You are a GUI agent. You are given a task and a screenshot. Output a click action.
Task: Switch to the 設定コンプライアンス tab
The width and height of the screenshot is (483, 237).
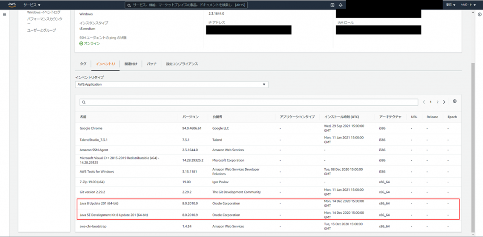[182, 64]
